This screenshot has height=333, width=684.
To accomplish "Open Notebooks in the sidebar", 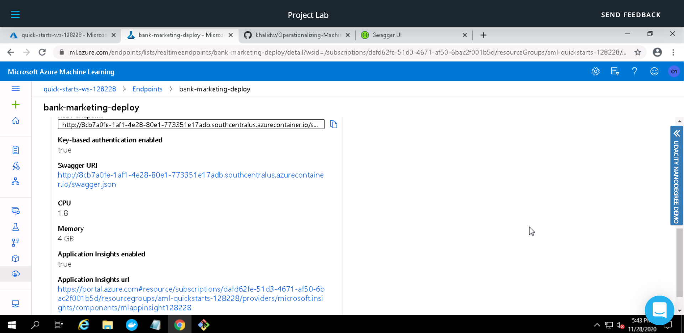I will pyautogui.click(x=16, y=150).
